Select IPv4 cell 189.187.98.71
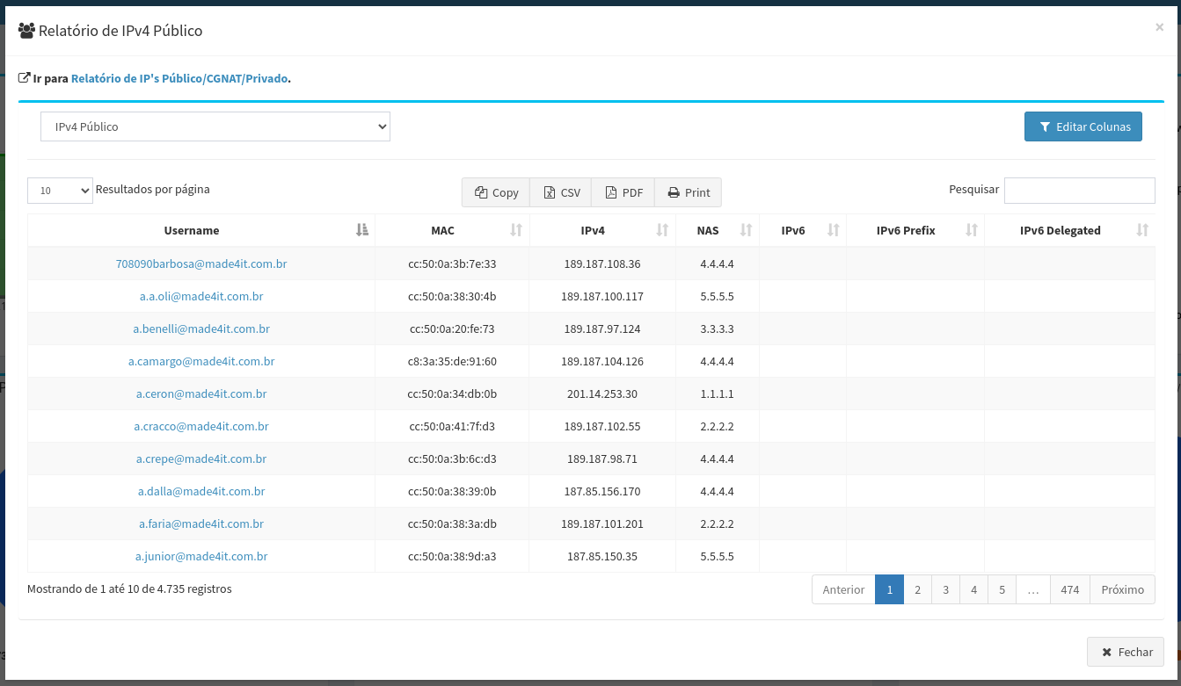The height and width of the screenshot is (686, 1181). [602, 459]
